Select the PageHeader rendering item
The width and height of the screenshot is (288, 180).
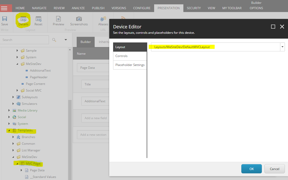point(38,77)
